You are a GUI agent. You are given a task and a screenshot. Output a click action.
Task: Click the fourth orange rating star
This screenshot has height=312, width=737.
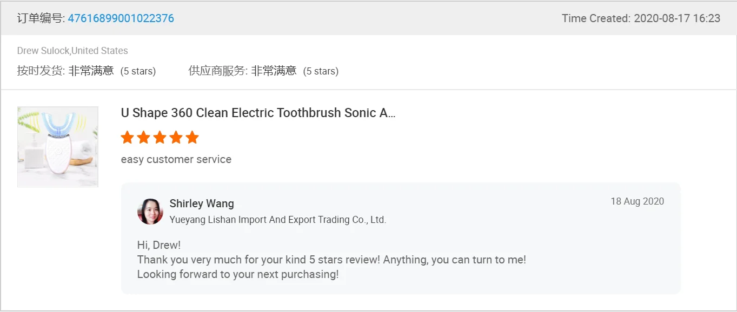[176, 138]
